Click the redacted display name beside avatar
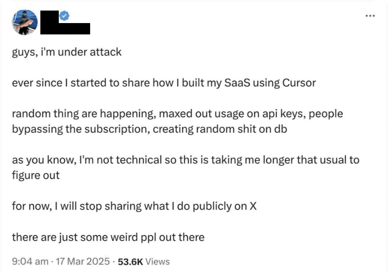 tap(49, 16)
